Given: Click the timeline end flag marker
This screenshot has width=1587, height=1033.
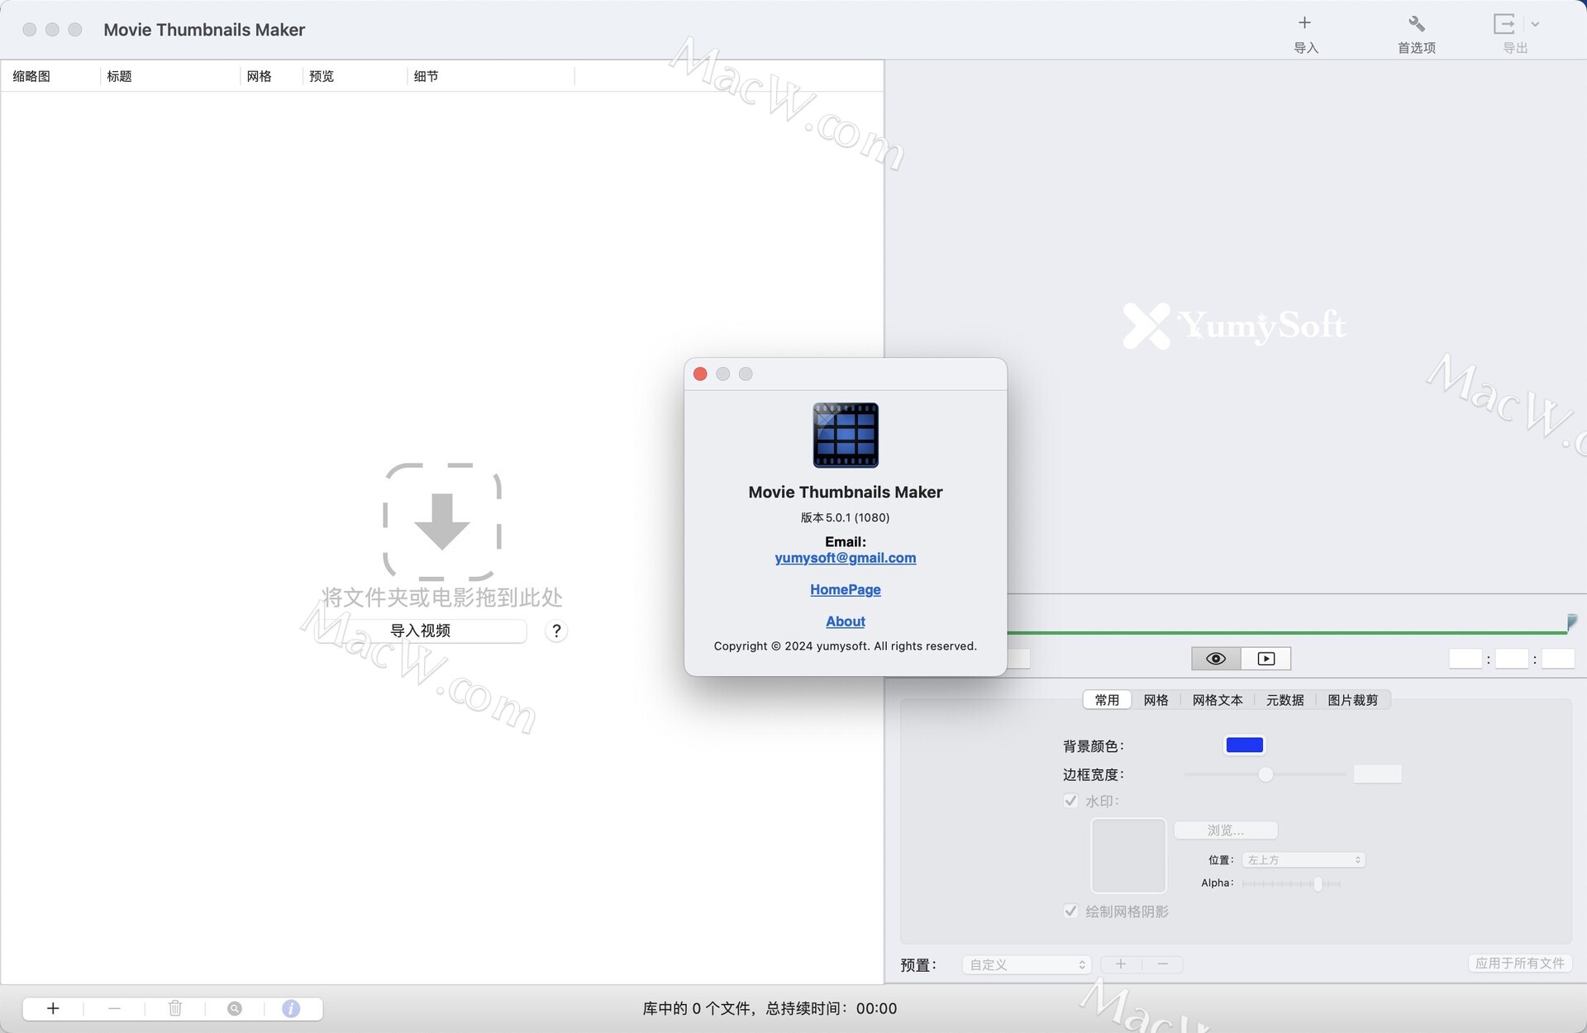Looking at the screenshot, I should (1571, 622).
